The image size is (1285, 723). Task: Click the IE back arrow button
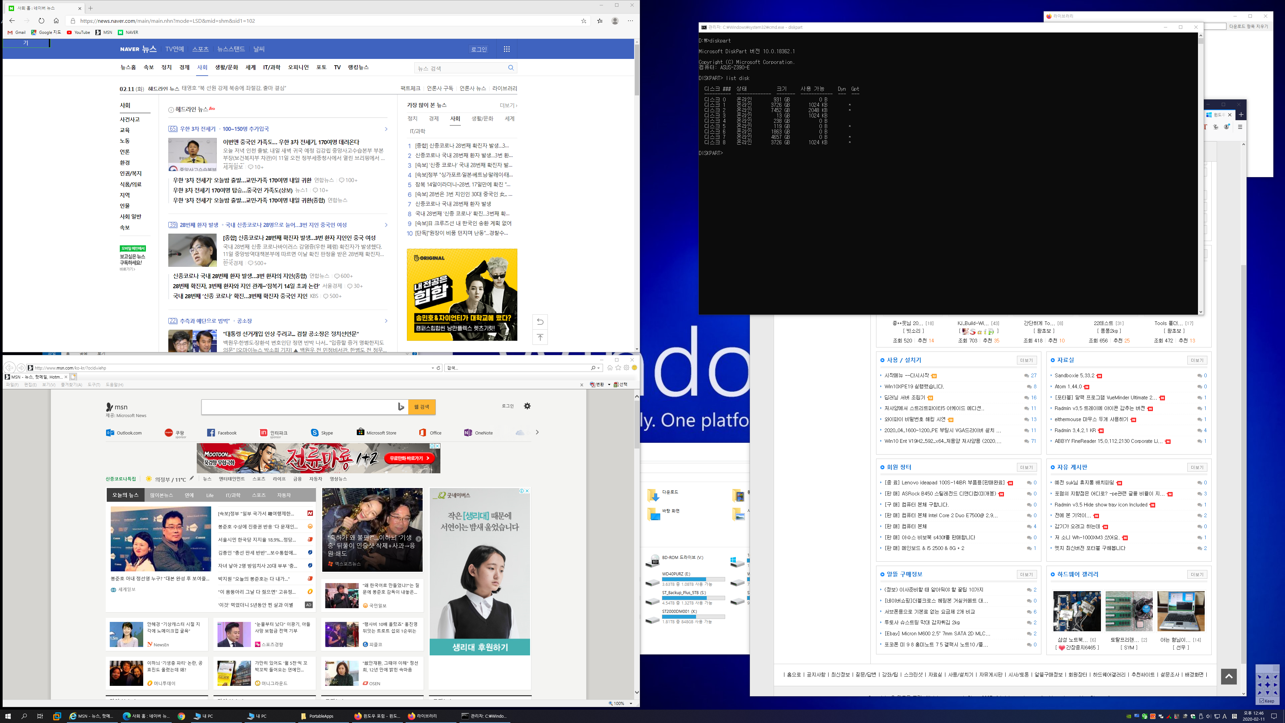(x=9, y=368)
